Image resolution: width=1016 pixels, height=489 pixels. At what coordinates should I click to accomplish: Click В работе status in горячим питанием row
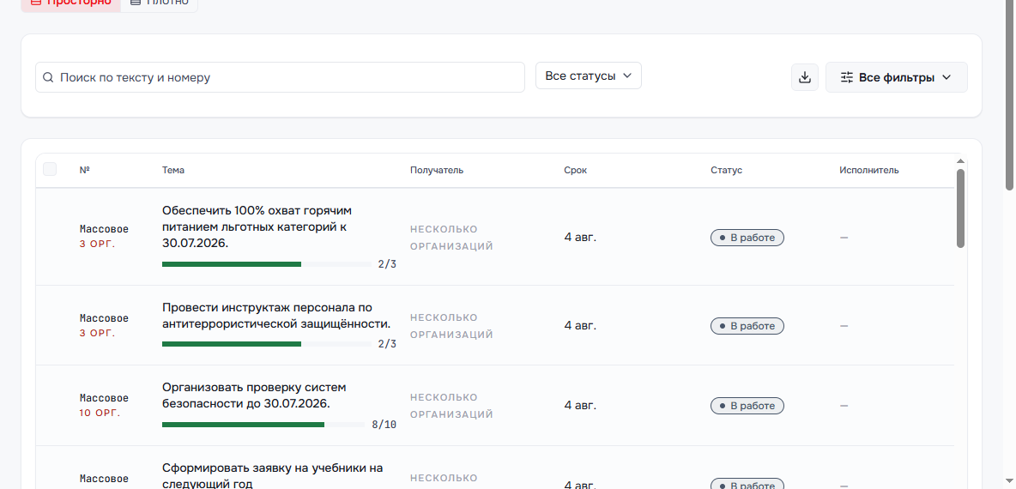[x=747, y=238]
